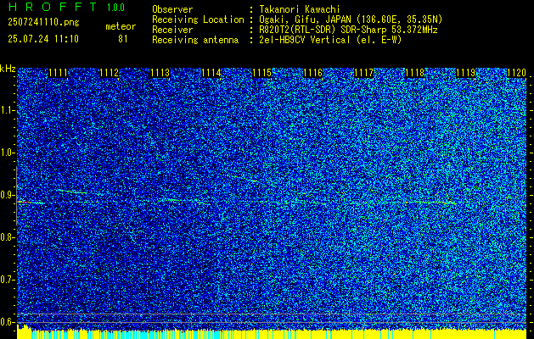534x339 pixels.
Task: Click the 0.8 kHz axis label
Action: coord(7,237)
